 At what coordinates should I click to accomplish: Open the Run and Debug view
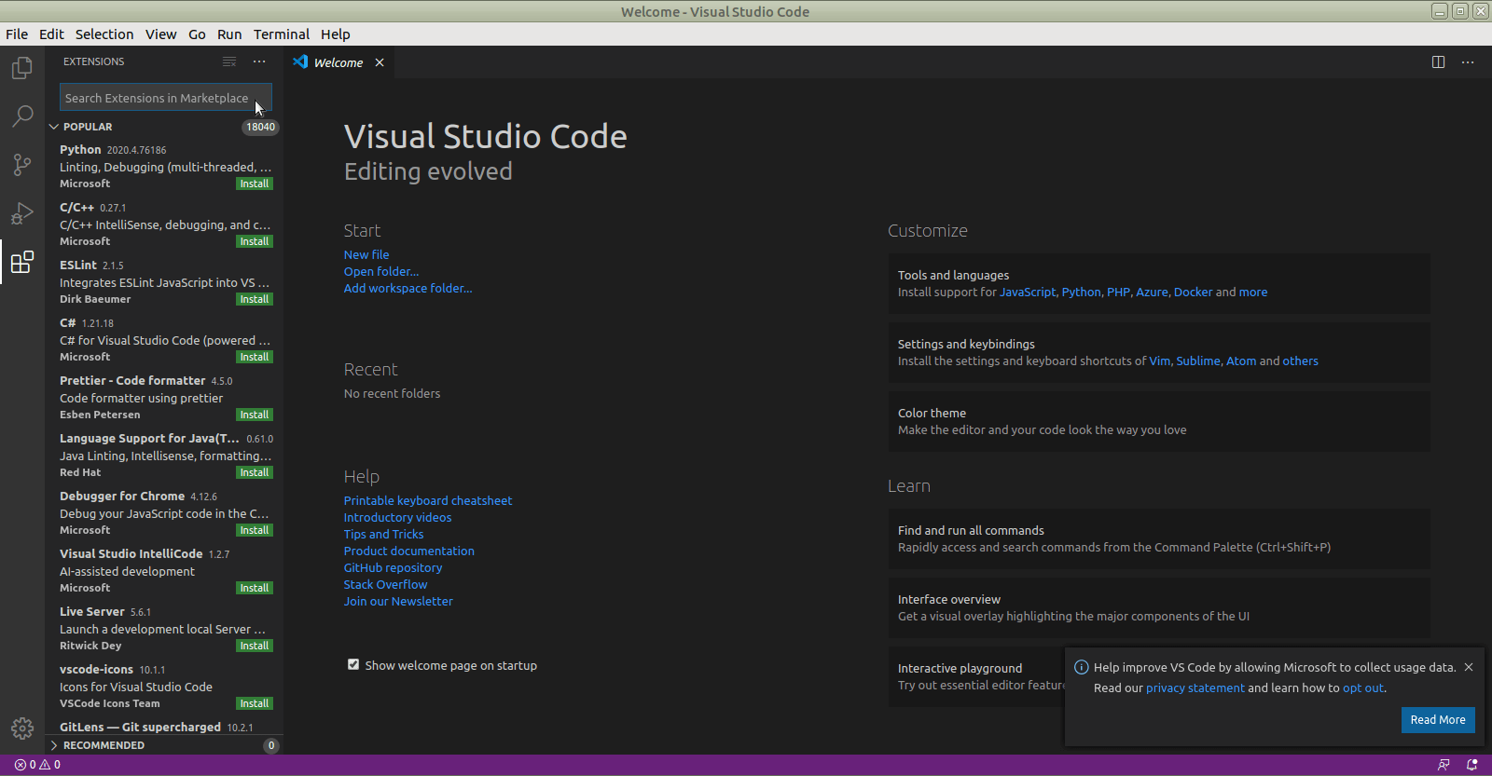[x=22, y=213]
